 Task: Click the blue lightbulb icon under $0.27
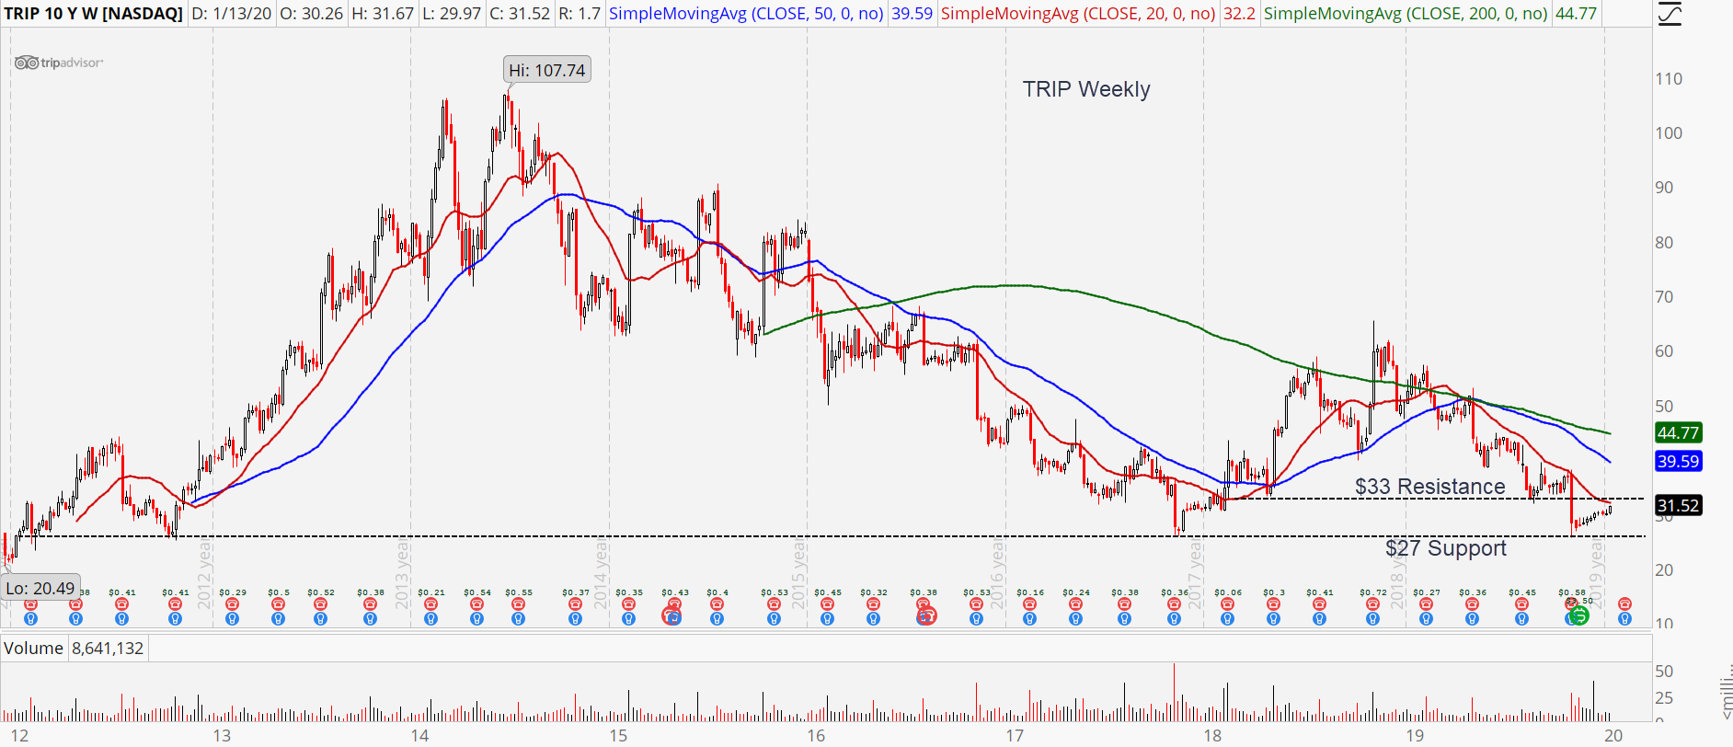(x=1426, y=619)
